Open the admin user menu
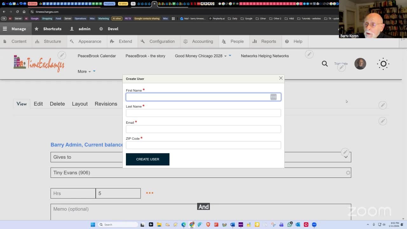This screenshot has height=229, width=407. point(80,29)
